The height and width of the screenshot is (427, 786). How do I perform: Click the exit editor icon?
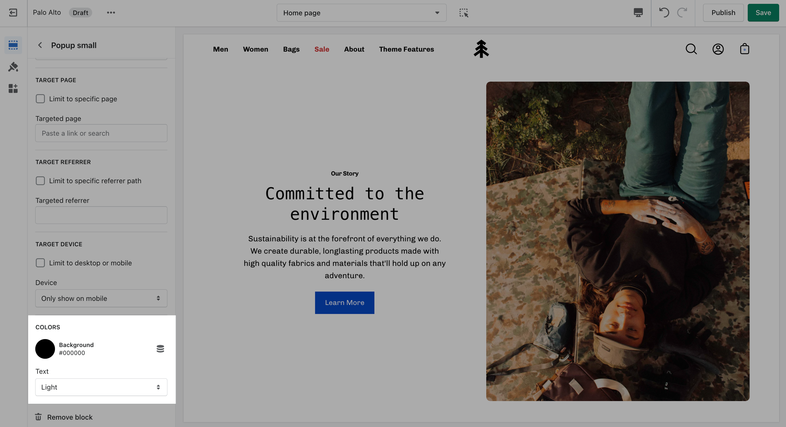tap(13, 13)
